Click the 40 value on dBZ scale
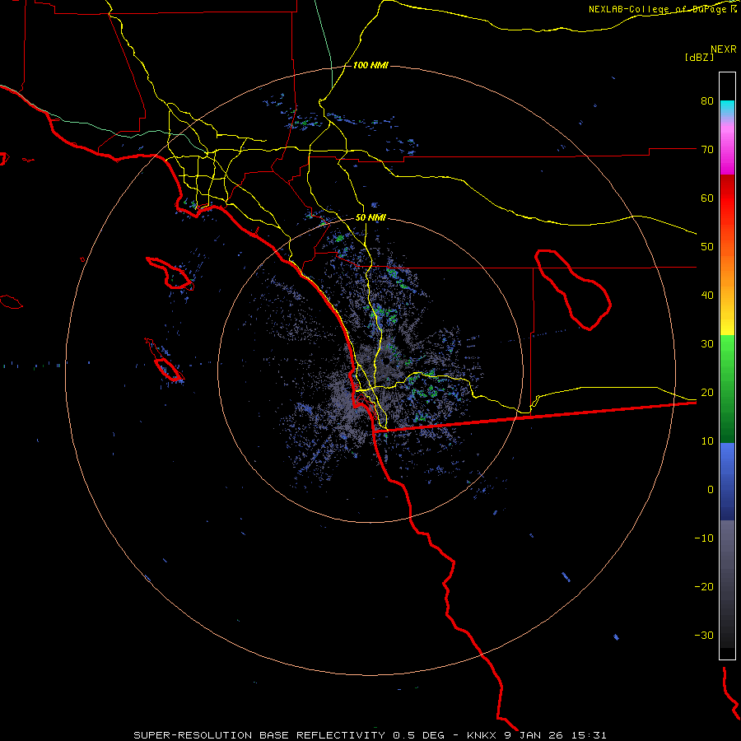 [x=707, y=296]
